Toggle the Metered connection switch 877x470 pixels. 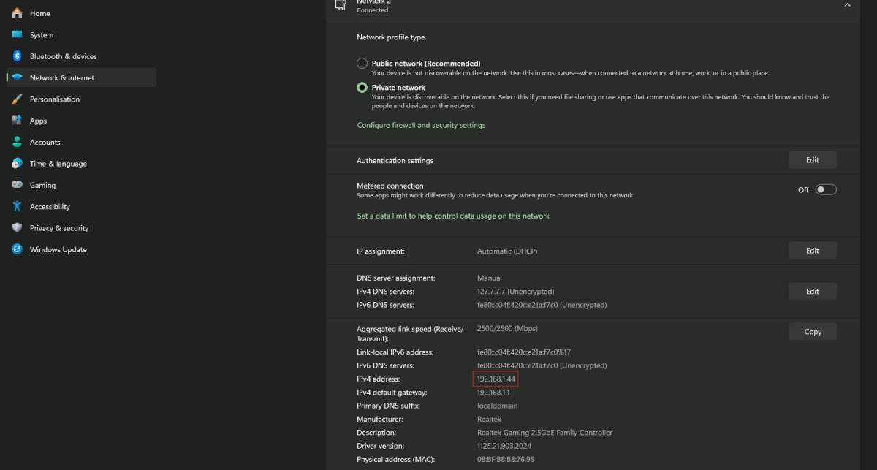pyautogui.click(x=826, y=189)
